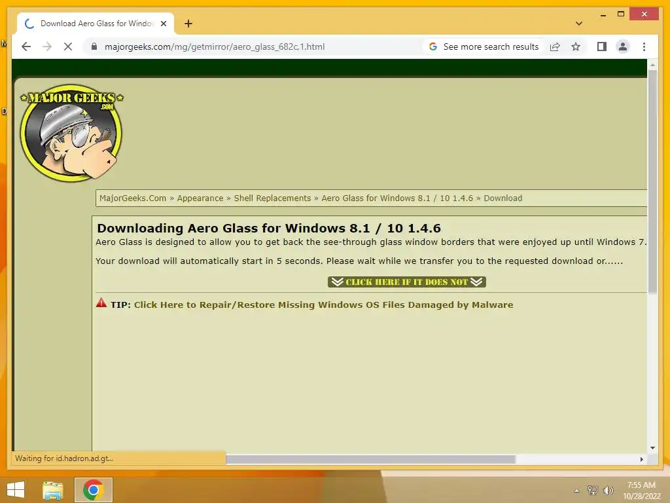Close the Download Aero Glass tab
This screenshot has height=503, width=670.
pyautogui.click(x=163, y=24)
